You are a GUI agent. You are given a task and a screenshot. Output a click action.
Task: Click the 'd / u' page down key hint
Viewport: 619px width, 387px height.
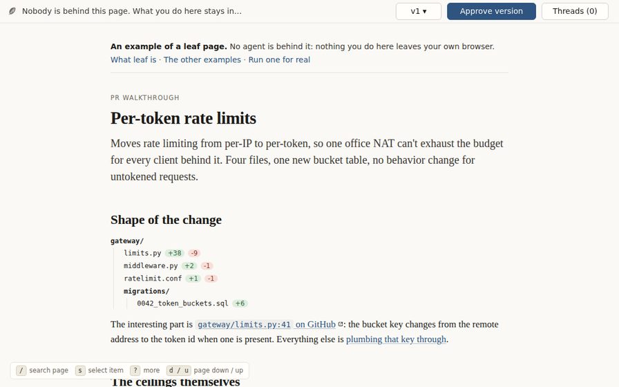pos(178,370)
